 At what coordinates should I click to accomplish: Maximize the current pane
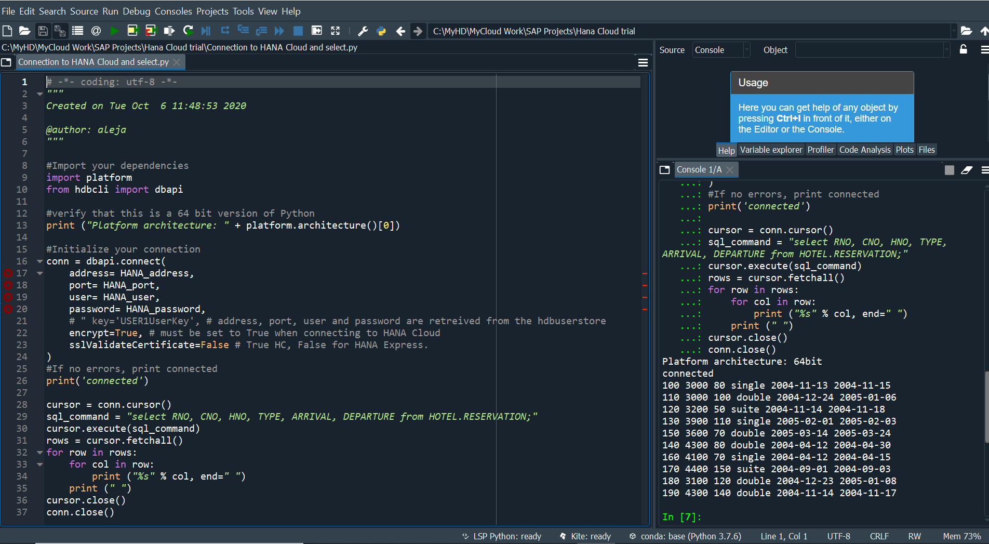(316, 31)
